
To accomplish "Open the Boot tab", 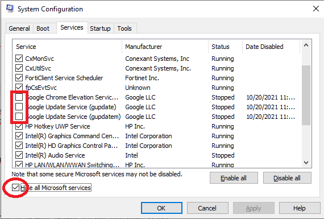I will pos(43,28).
